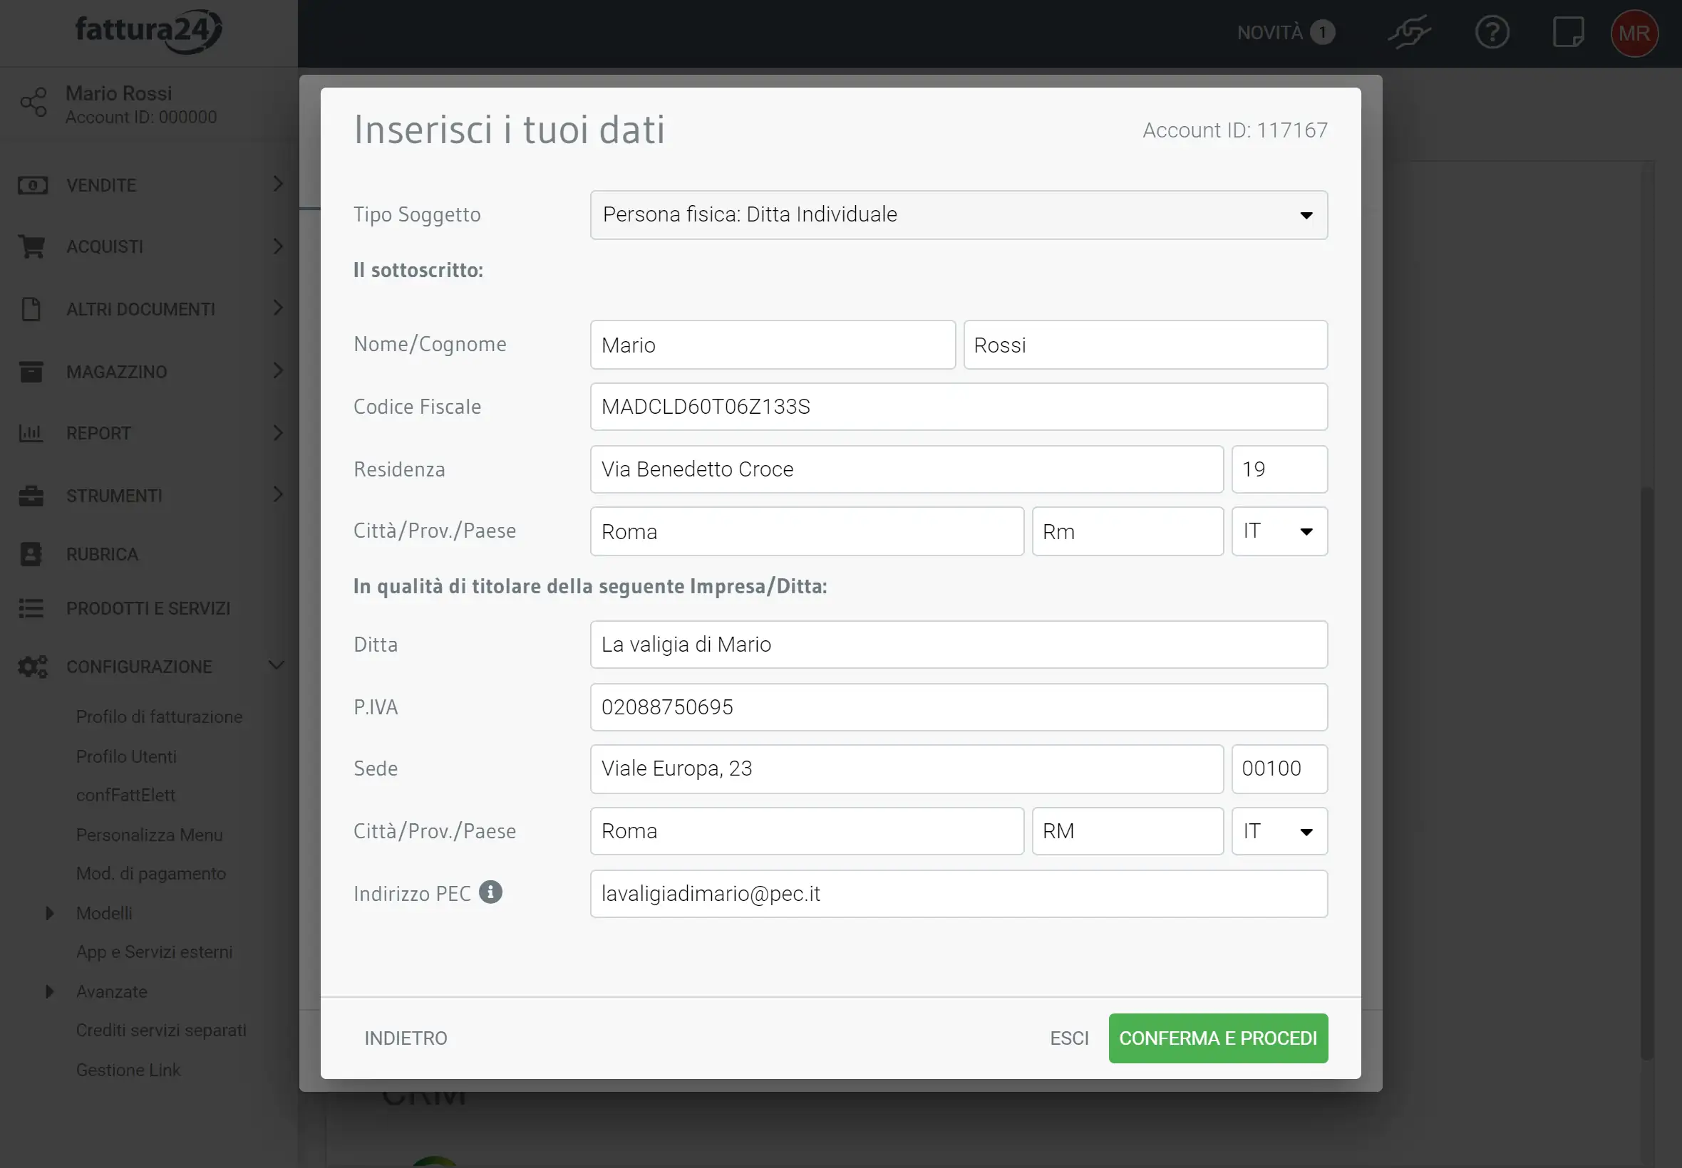Expand the ACQUISTI menu chevron
This screenshot has height=1168, width=1682.
tap(277, 246)
